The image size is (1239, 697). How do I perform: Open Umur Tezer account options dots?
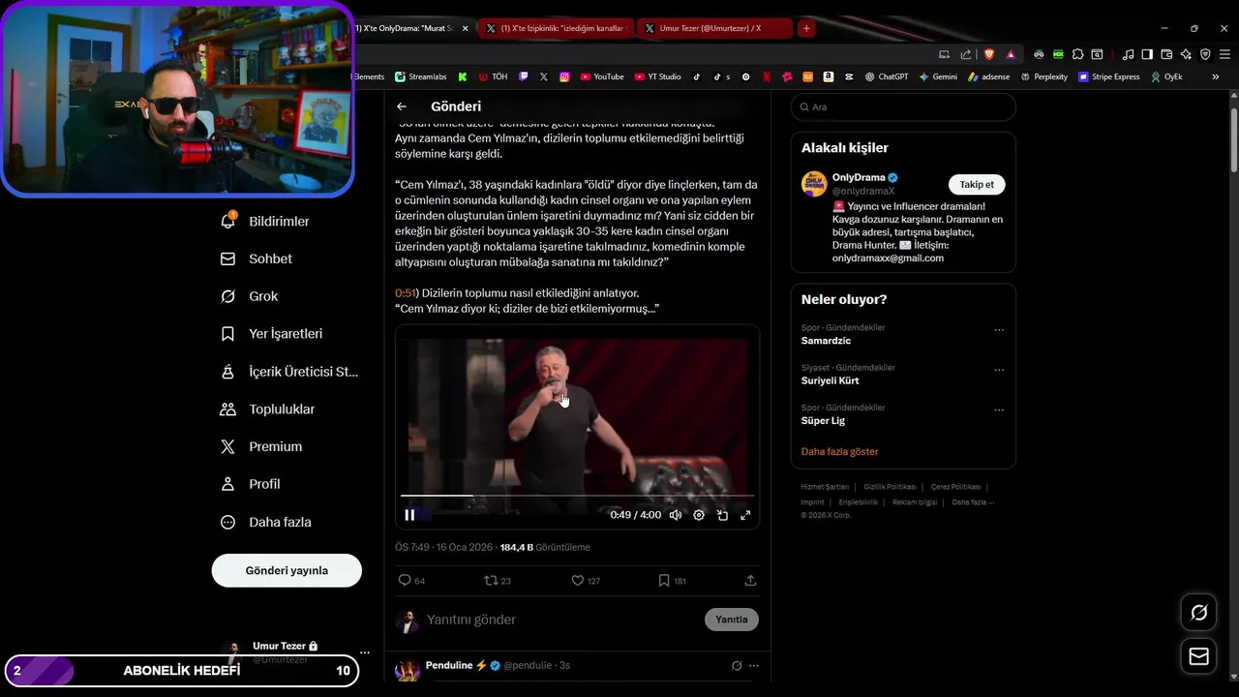click(x=365, y=652)
